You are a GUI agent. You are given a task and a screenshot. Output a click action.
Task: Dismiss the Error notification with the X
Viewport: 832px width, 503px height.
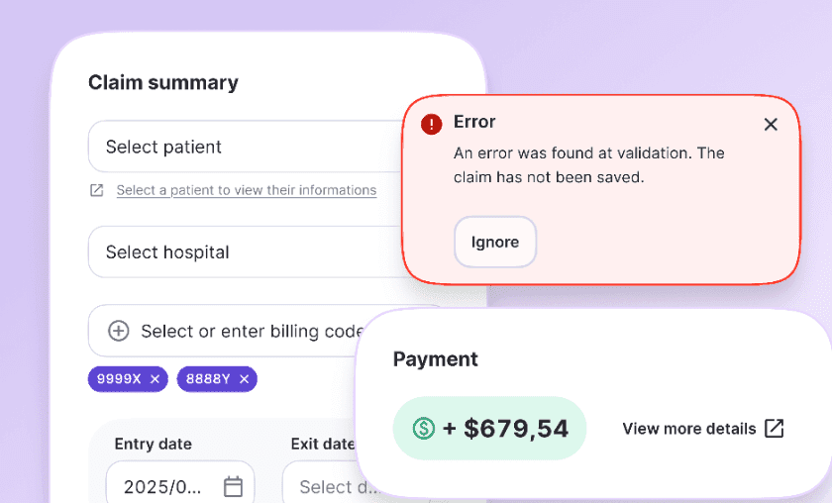[x=771, y=124]
